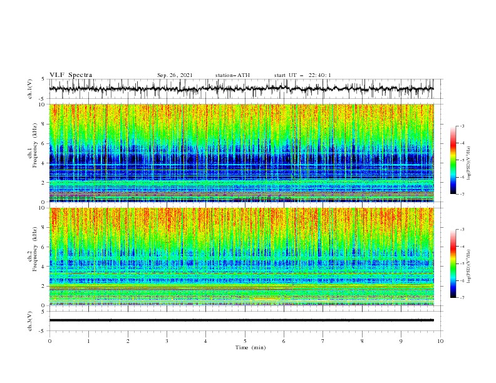Click the ch.2 color bar 'log(PSD)(V²/Hz)' label
Image resolution: width=496 pixels, height=383 pixels.
coord(469,266)
